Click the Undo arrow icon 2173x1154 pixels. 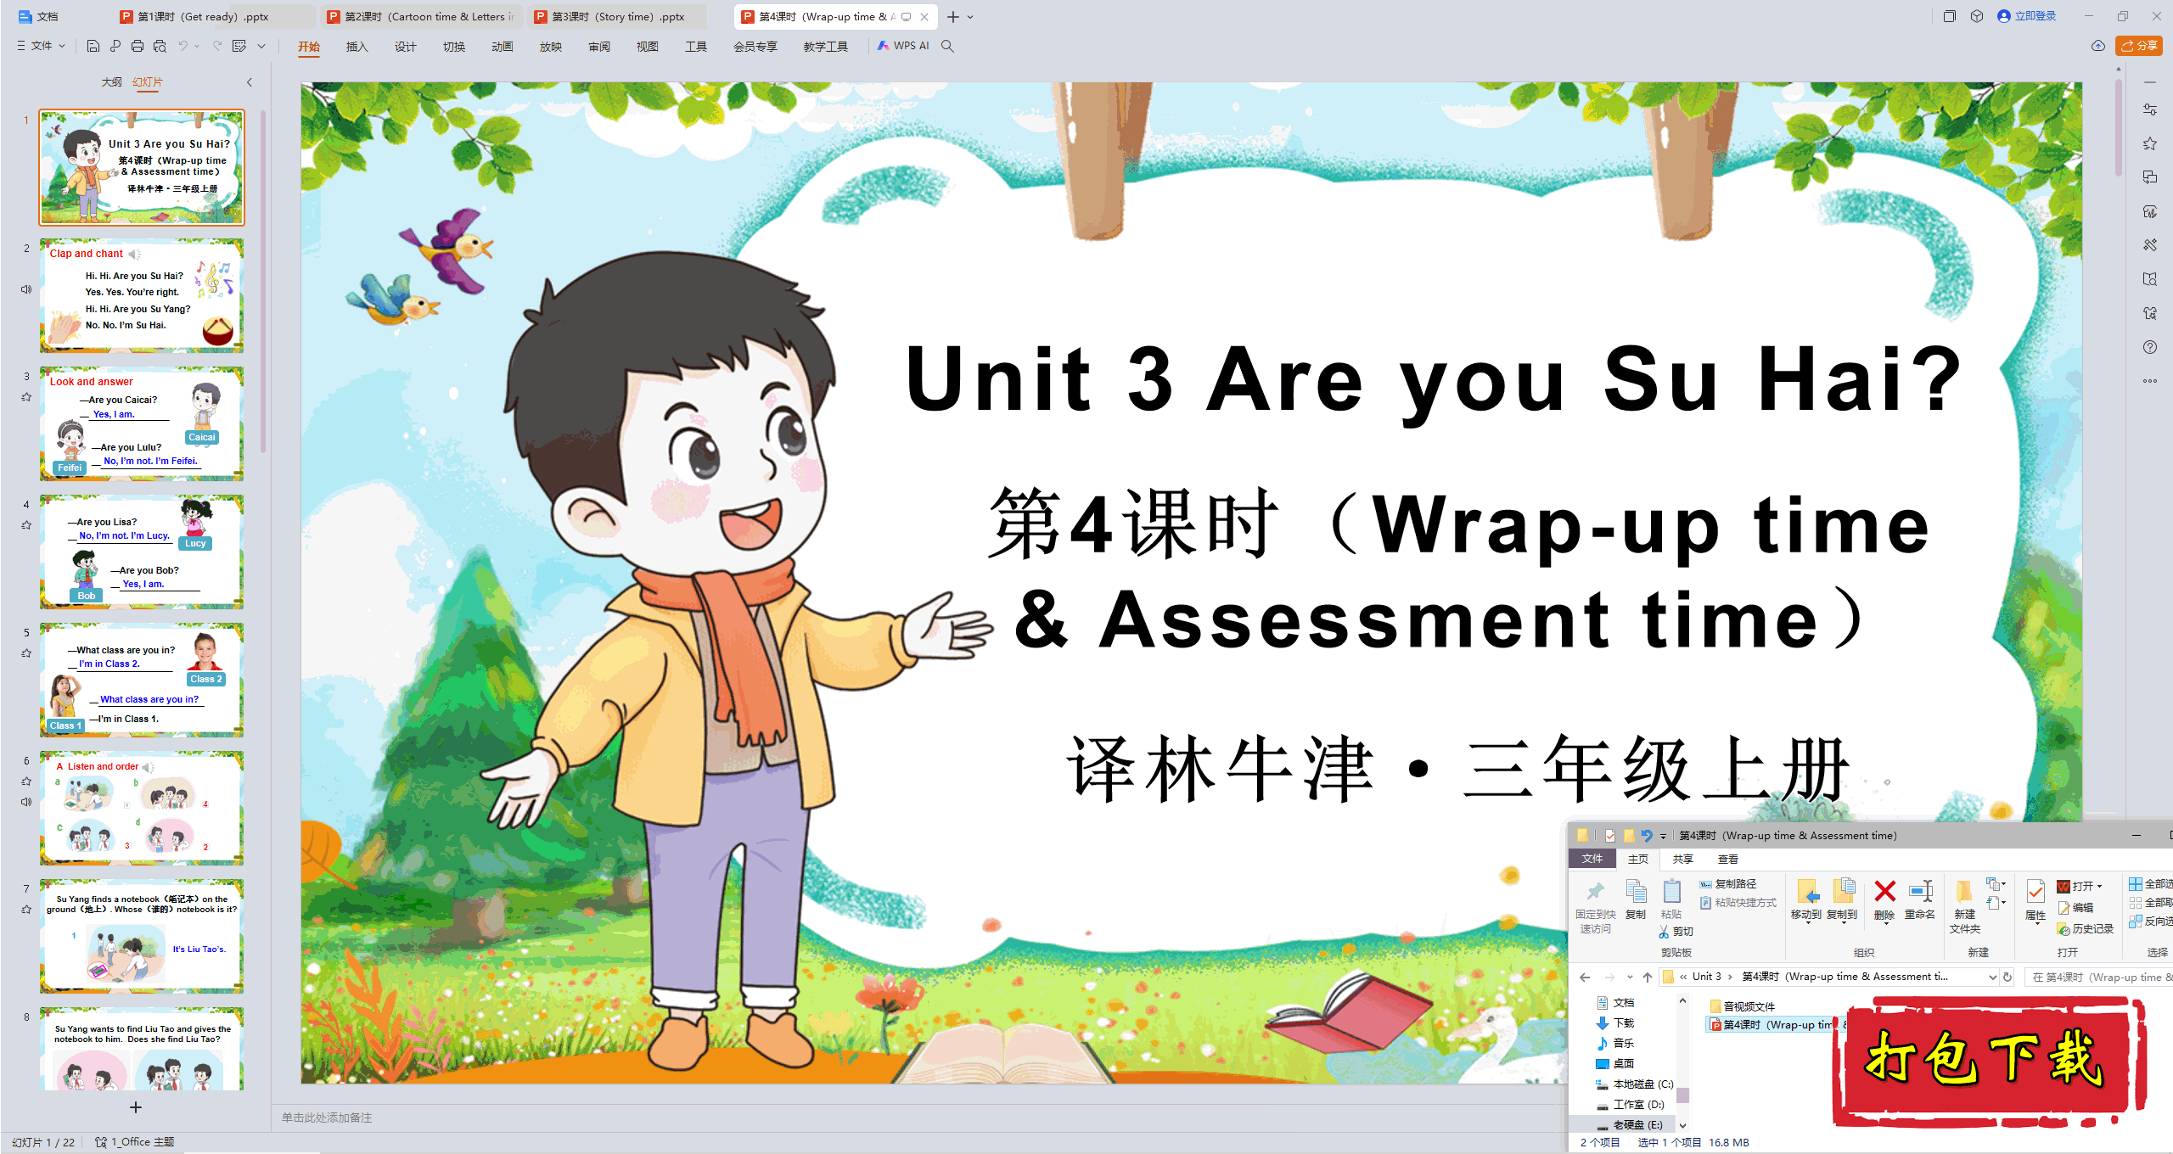(182, 46)
